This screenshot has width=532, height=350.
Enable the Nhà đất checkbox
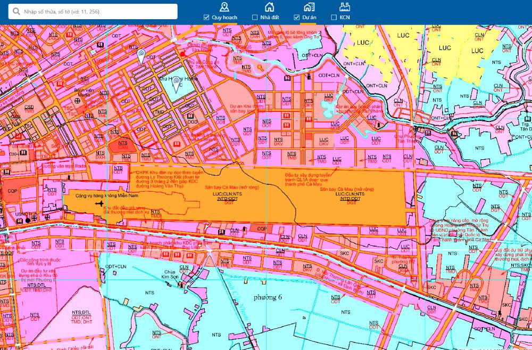(x=255, y=18)
